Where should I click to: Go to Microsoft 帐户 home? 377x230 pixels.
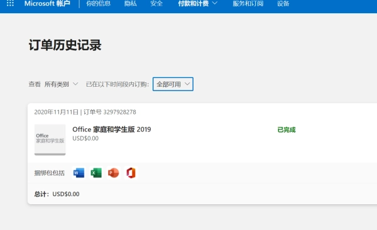(x=47, y=3)
